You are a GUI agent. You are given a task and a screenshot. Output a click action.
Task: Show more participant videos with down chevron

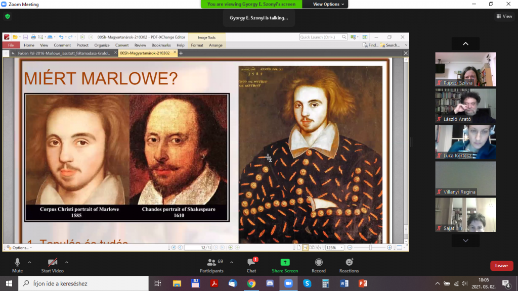pos(465,240)
